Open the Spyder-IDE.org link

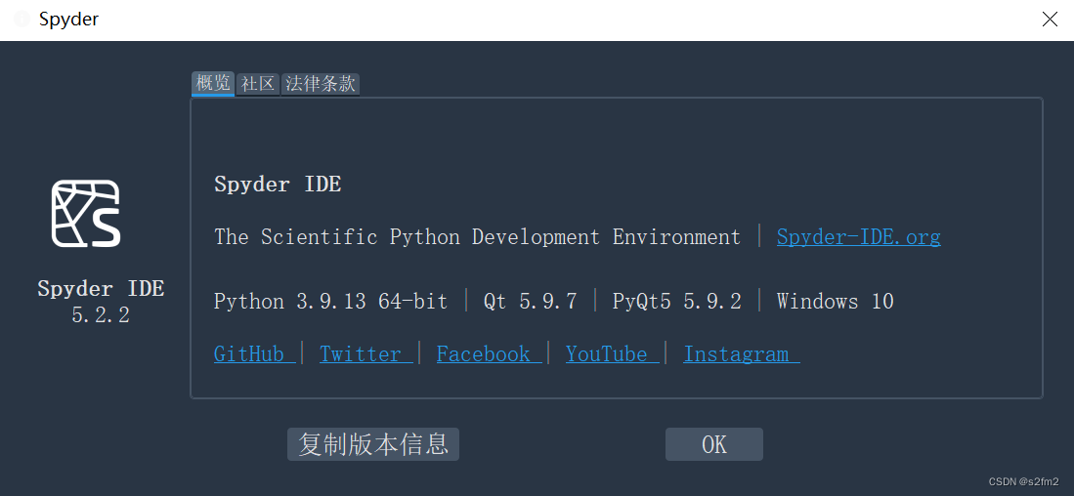pyautogui.click(x=858, y=236)
